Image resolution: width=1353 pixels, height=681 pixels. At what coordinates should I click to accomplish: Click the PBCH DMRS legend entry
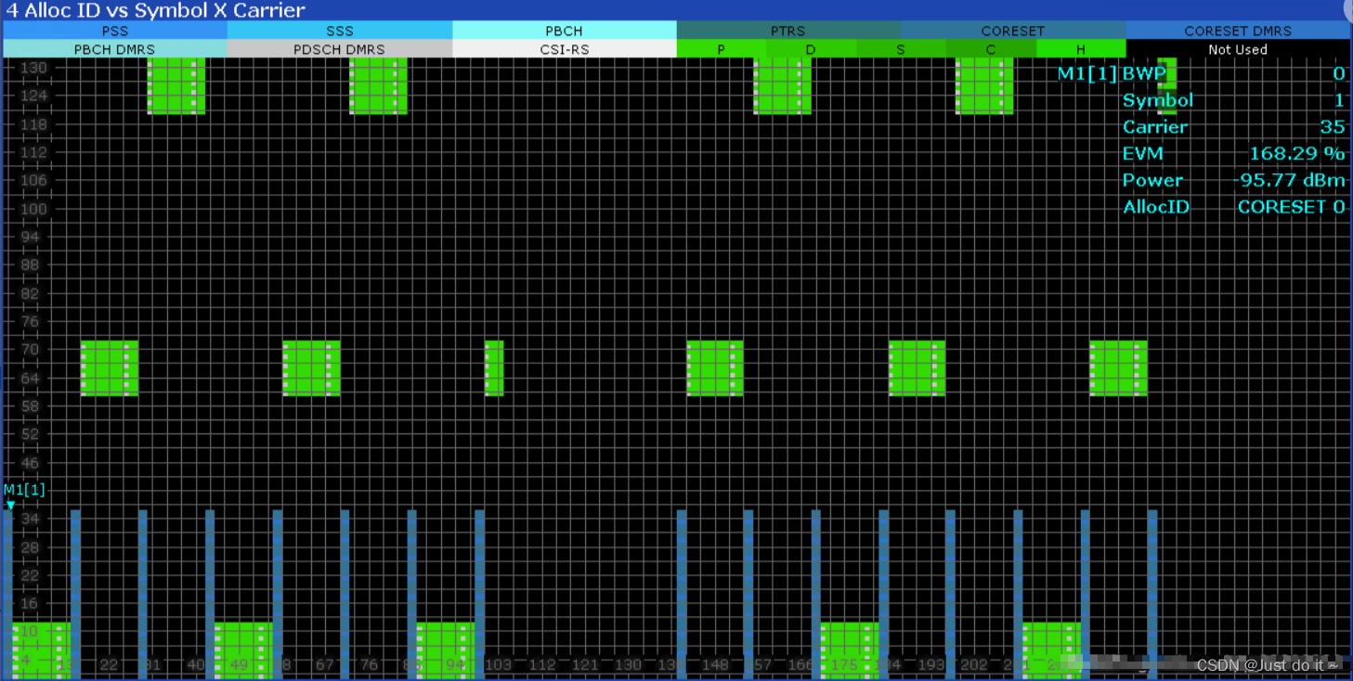115,49
